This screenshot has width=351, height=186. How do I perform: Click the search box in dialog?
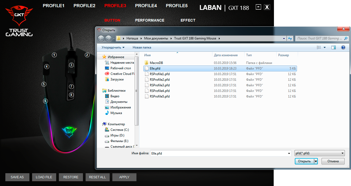click(322, 38)
